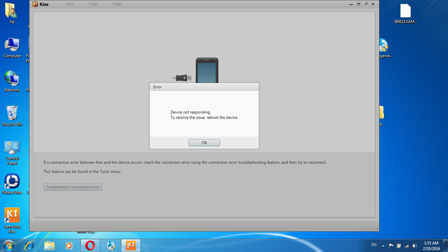This screenshot has width=448, height=252.
Task: Open Internet Explorer from taskbar
Action: pos(30,245)
